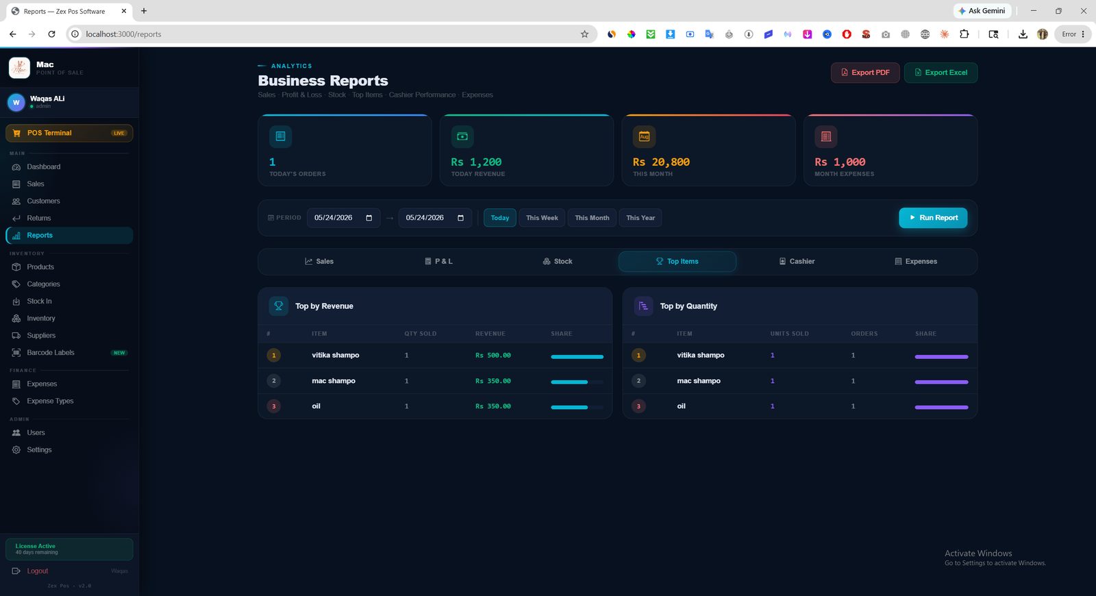Click 'oil' in Top by Revenue

pyautogui.click(x=316, y=406)
